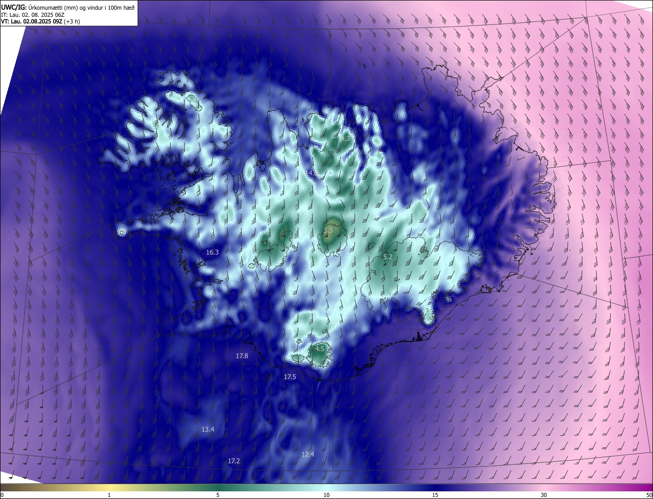Image resolution: width=653 pixels, height=499 pixels.
Task: Click the colorbar tick label 30
Action: coord(544,495)
